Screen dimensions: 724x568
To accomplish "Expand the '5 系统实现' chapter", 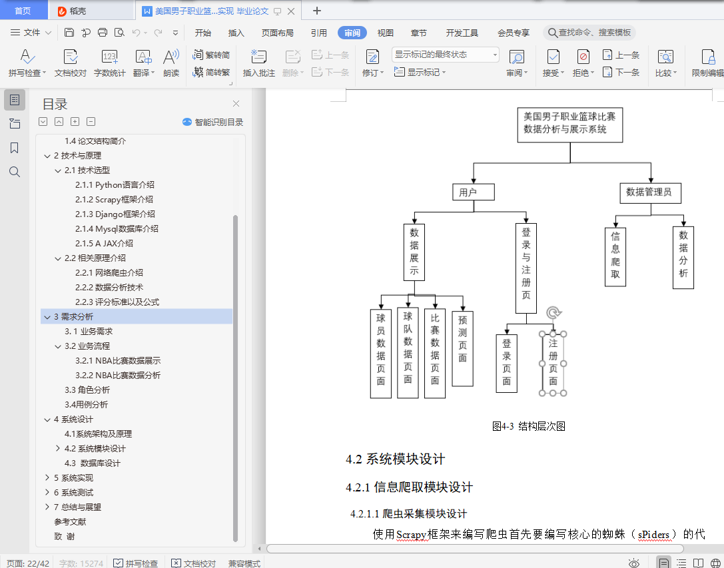I will coord(47,477).
